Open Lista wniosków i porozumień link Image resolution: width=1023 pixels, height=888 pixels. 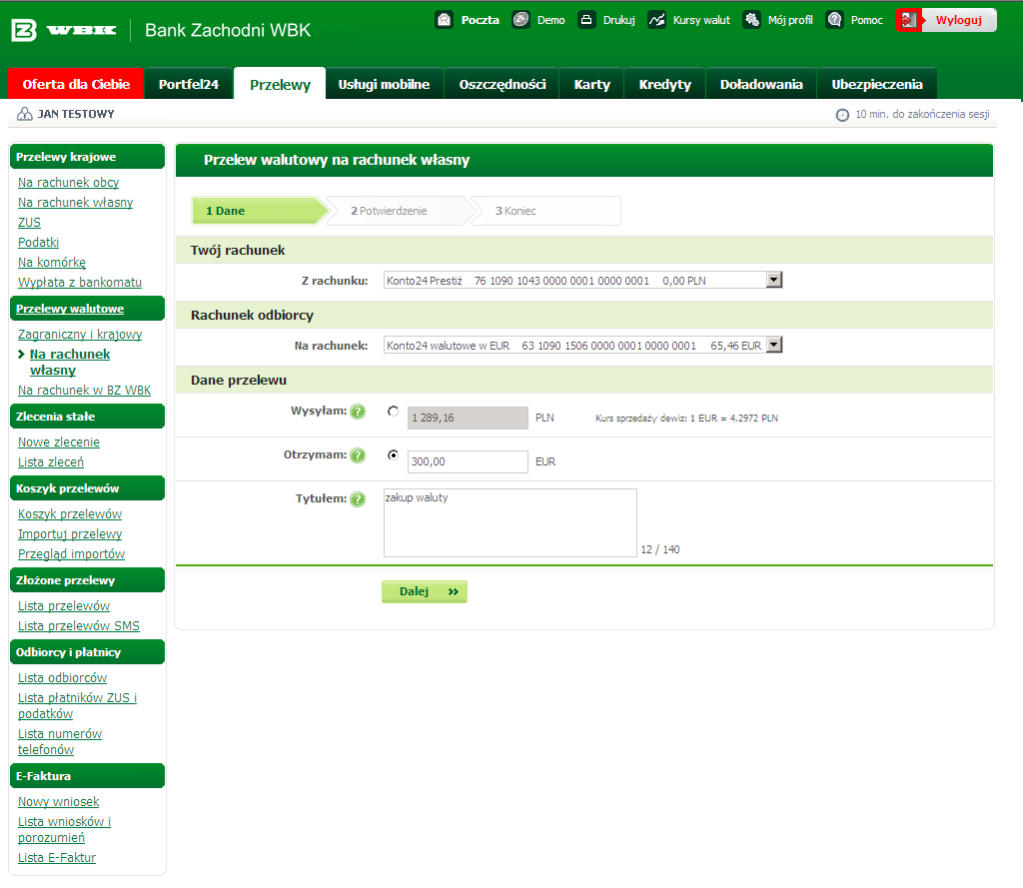tap(64, 830)
